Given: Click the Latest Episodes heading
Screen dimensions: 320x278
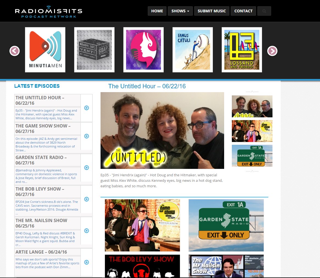Looking at the screenshot, I should [x=37, y=86].
